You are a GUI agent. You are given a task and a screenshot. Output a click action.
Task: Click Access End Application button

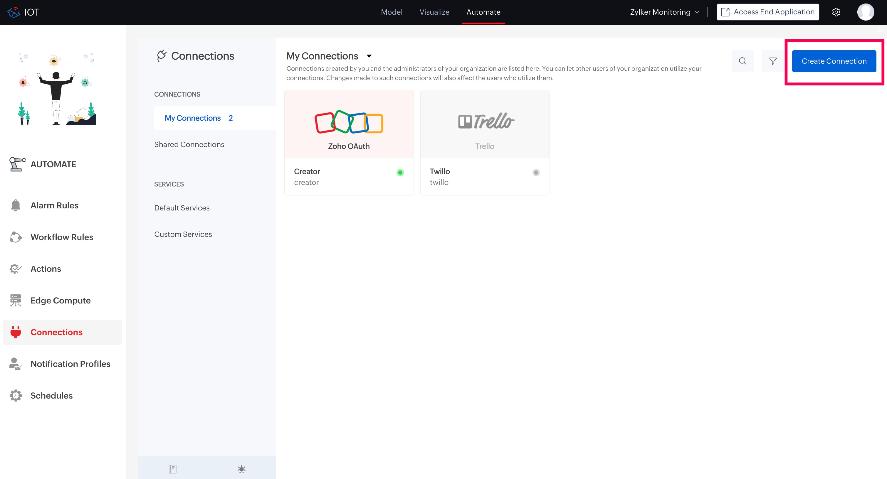767,12
